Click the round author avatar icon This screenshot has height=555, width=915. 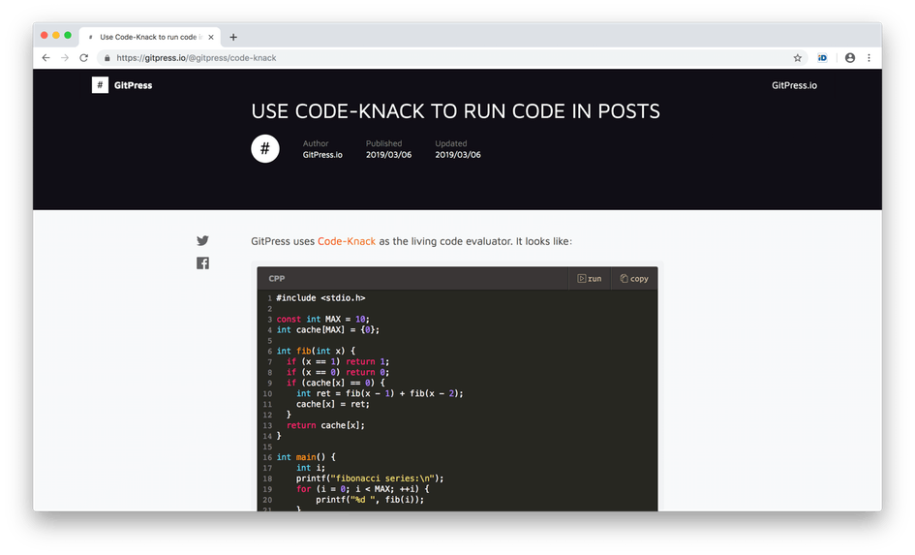point(265,148)
